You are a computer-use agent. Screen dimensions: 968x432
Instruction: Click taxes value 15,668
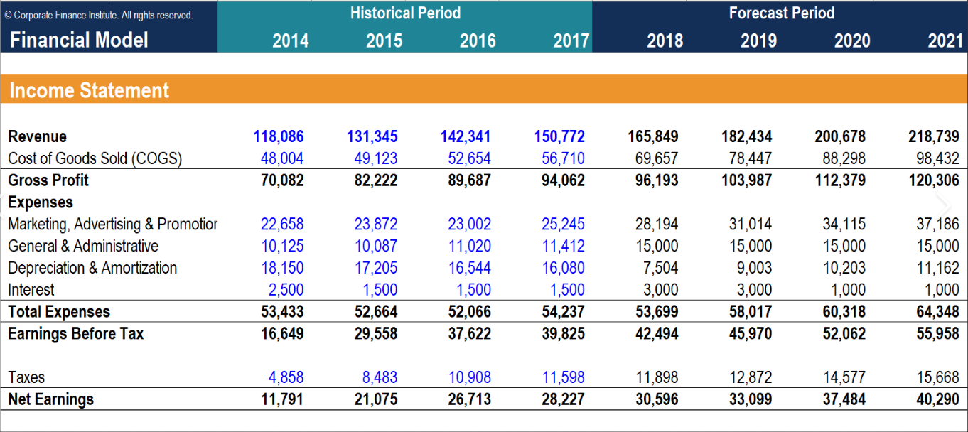coord(938,377)
